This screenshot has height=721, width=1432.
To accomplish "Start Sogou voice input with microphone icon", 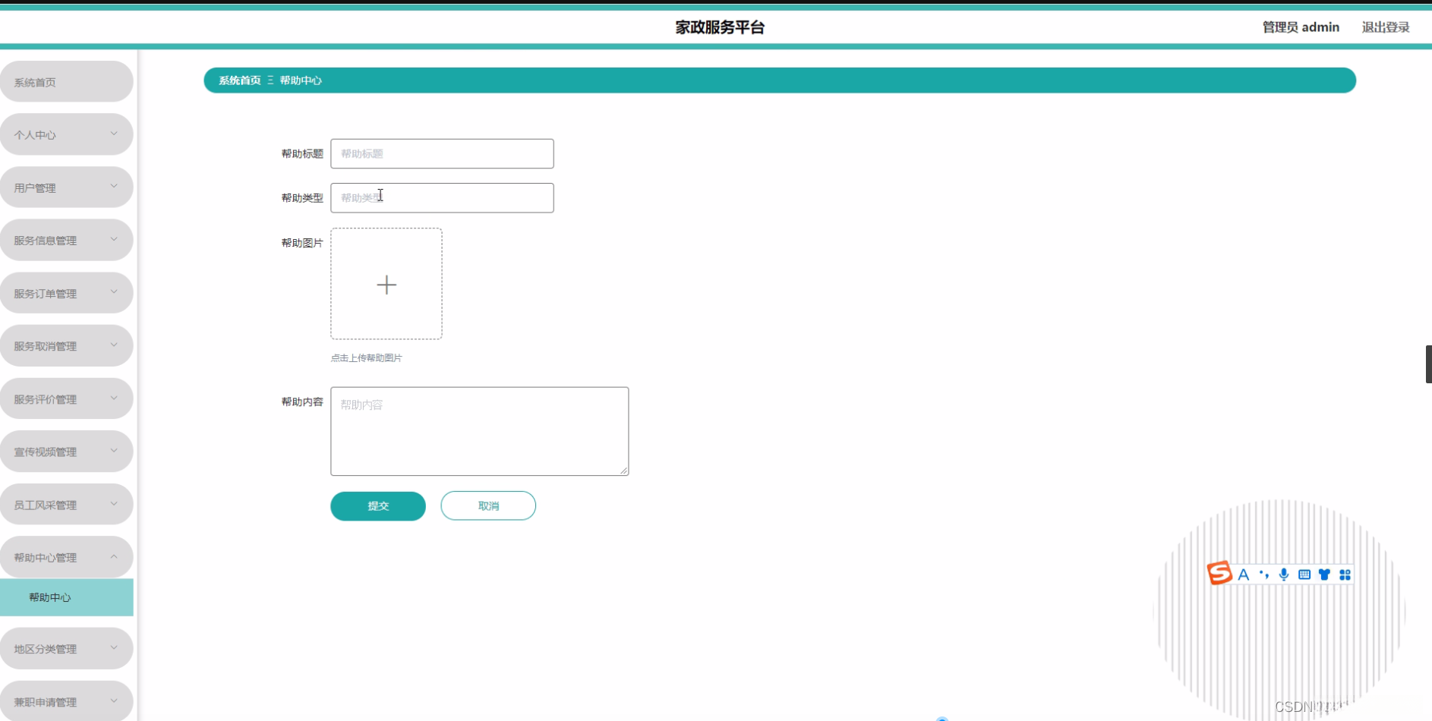I will point(1284,575).
